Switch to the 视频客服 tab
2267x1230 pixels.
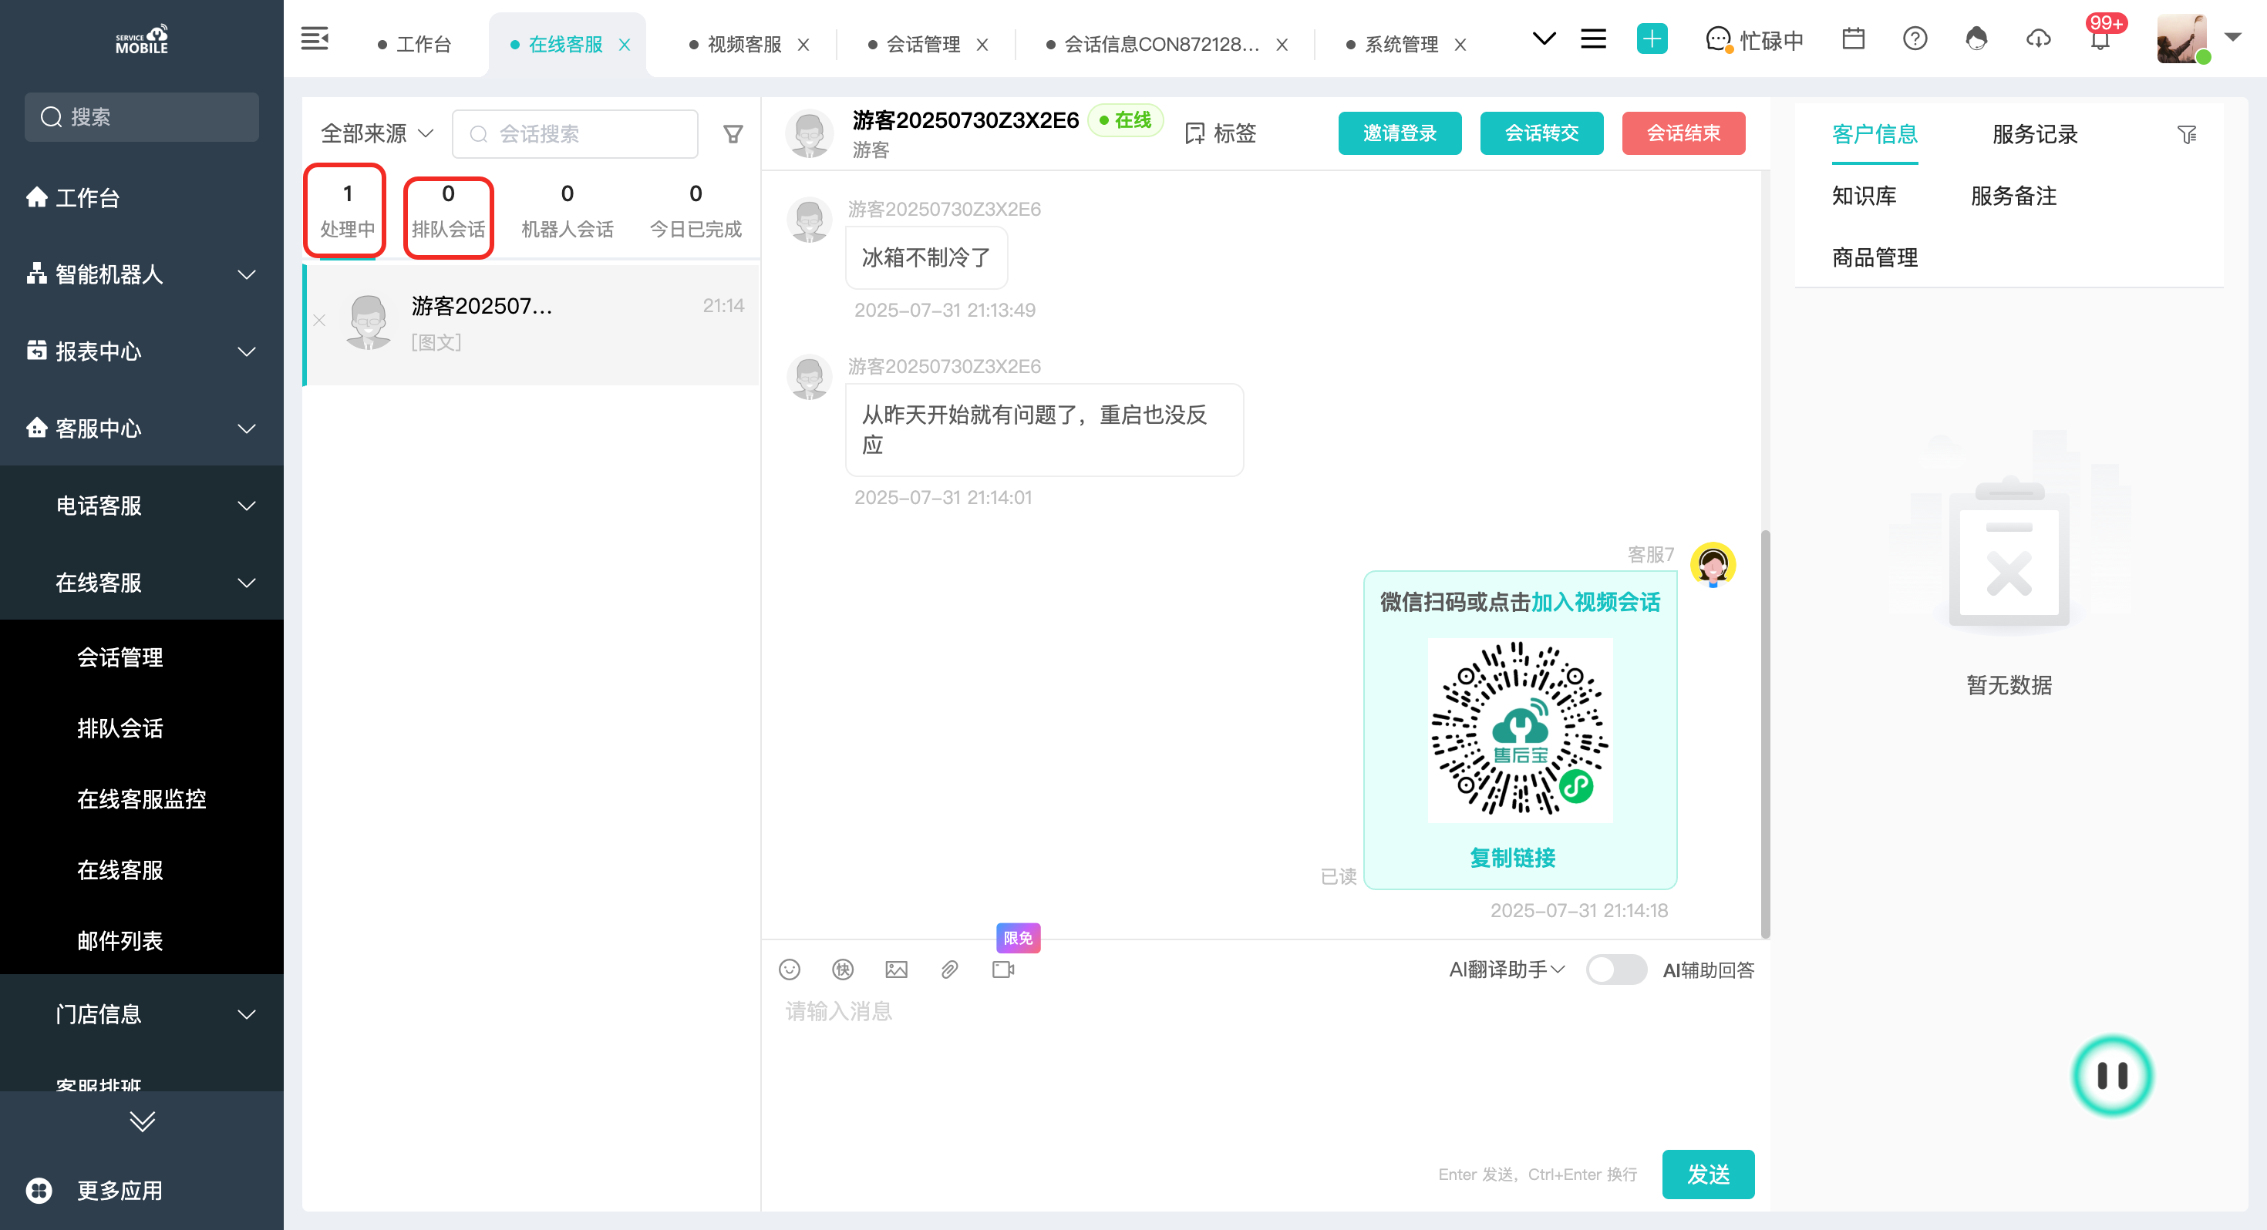point(736,45)
